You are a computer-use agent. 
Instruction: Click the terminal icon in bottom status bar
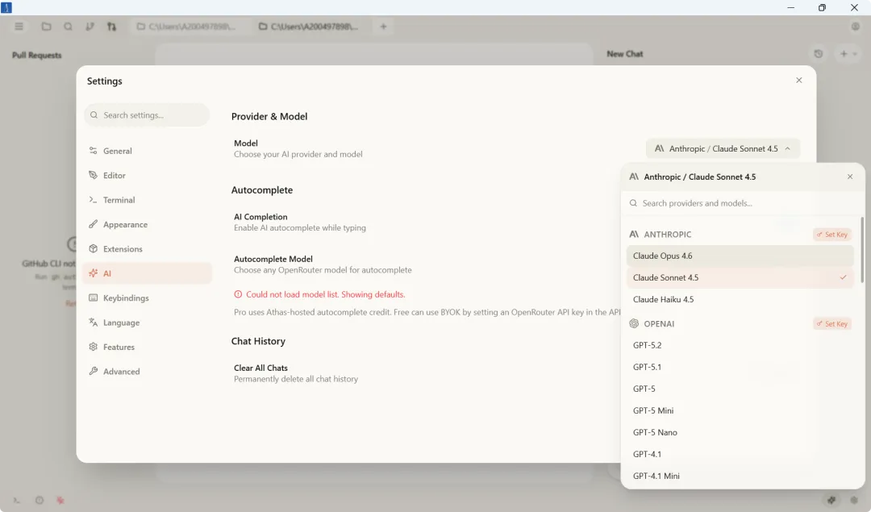[17, 501]
